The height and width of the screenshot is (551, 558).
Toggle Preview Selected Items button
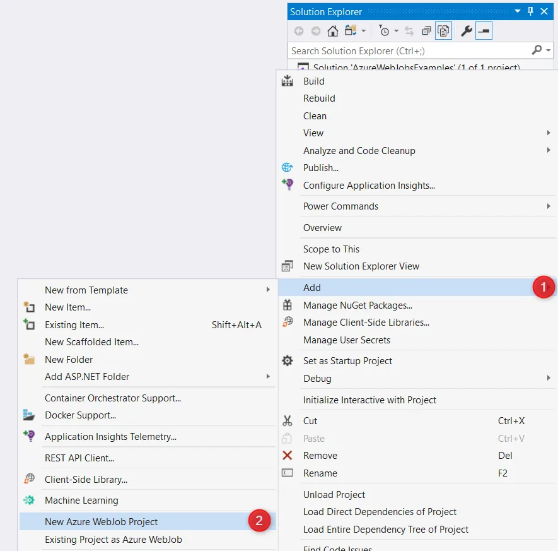[x=484, y=31]
